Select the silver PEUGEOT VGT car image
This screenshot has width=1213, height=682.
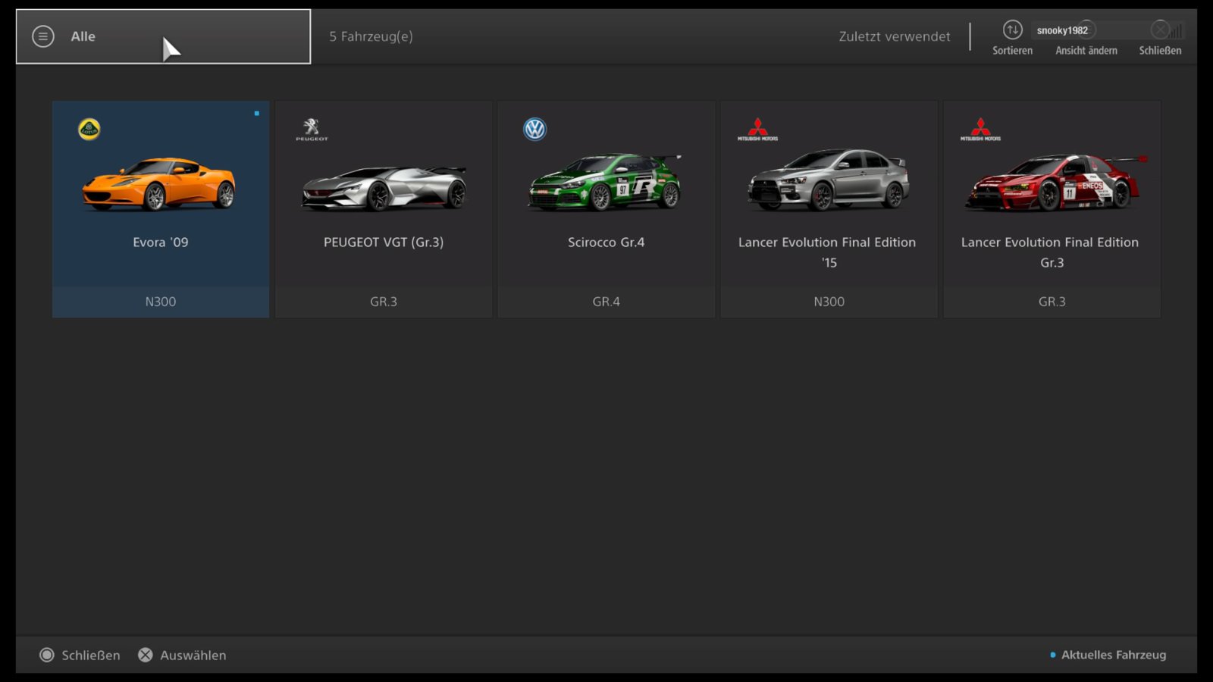(x=384, y=187)
